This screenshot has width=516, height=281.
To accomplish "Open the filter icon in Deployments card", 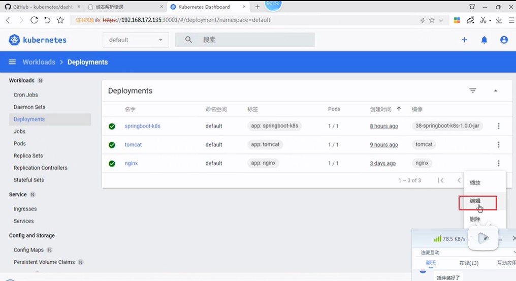I will pyautogui.click(x=472, y=90).
